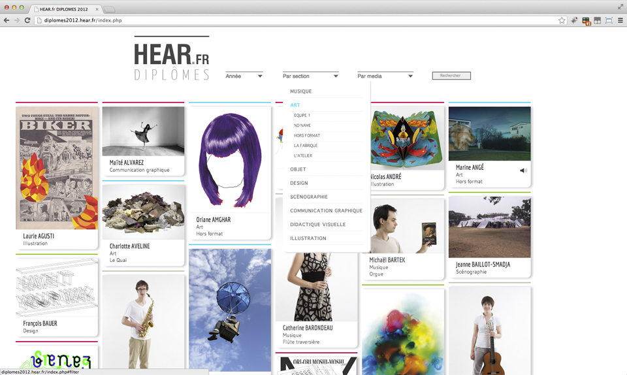Open the saxophone player portrait thumbnail

pos(143,322)
